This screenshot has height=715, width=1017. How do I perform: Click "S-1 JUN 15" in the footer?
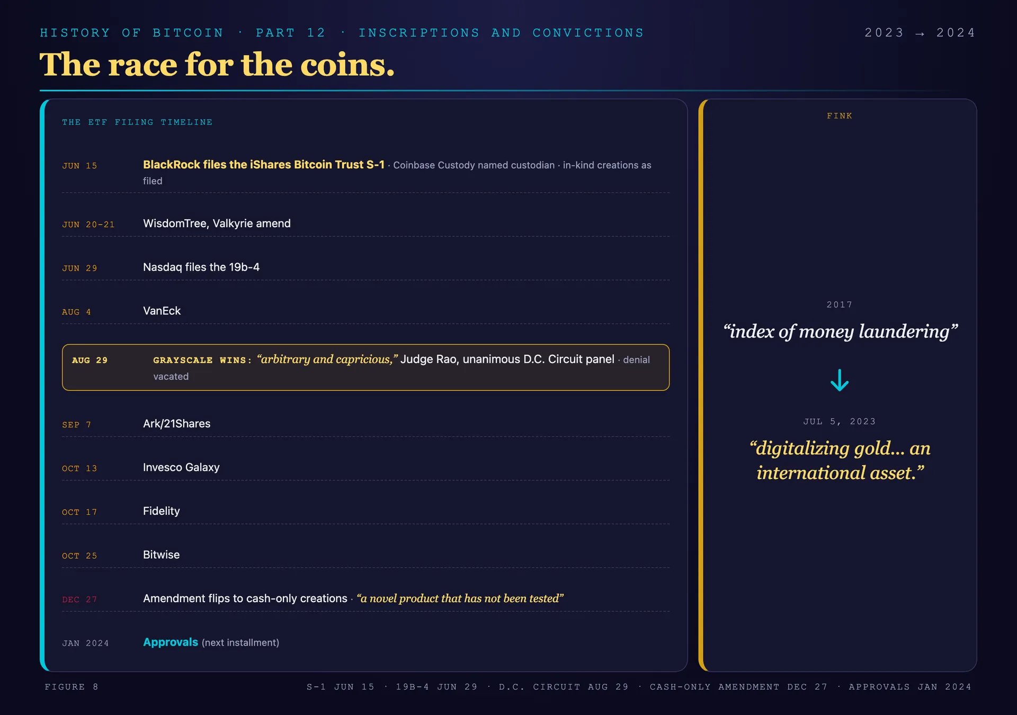click(341, 687)
